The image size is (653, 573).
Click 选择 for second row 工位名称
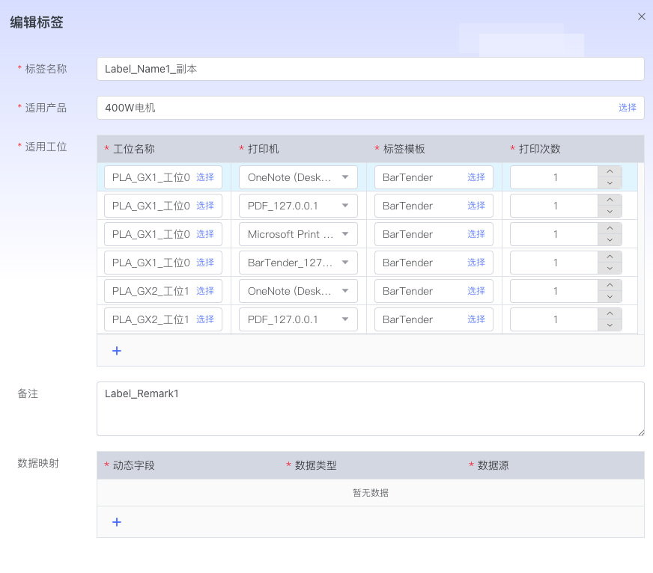205,206
